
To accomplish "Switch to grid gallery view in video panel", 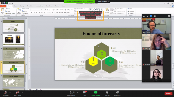I will (154, 16).
